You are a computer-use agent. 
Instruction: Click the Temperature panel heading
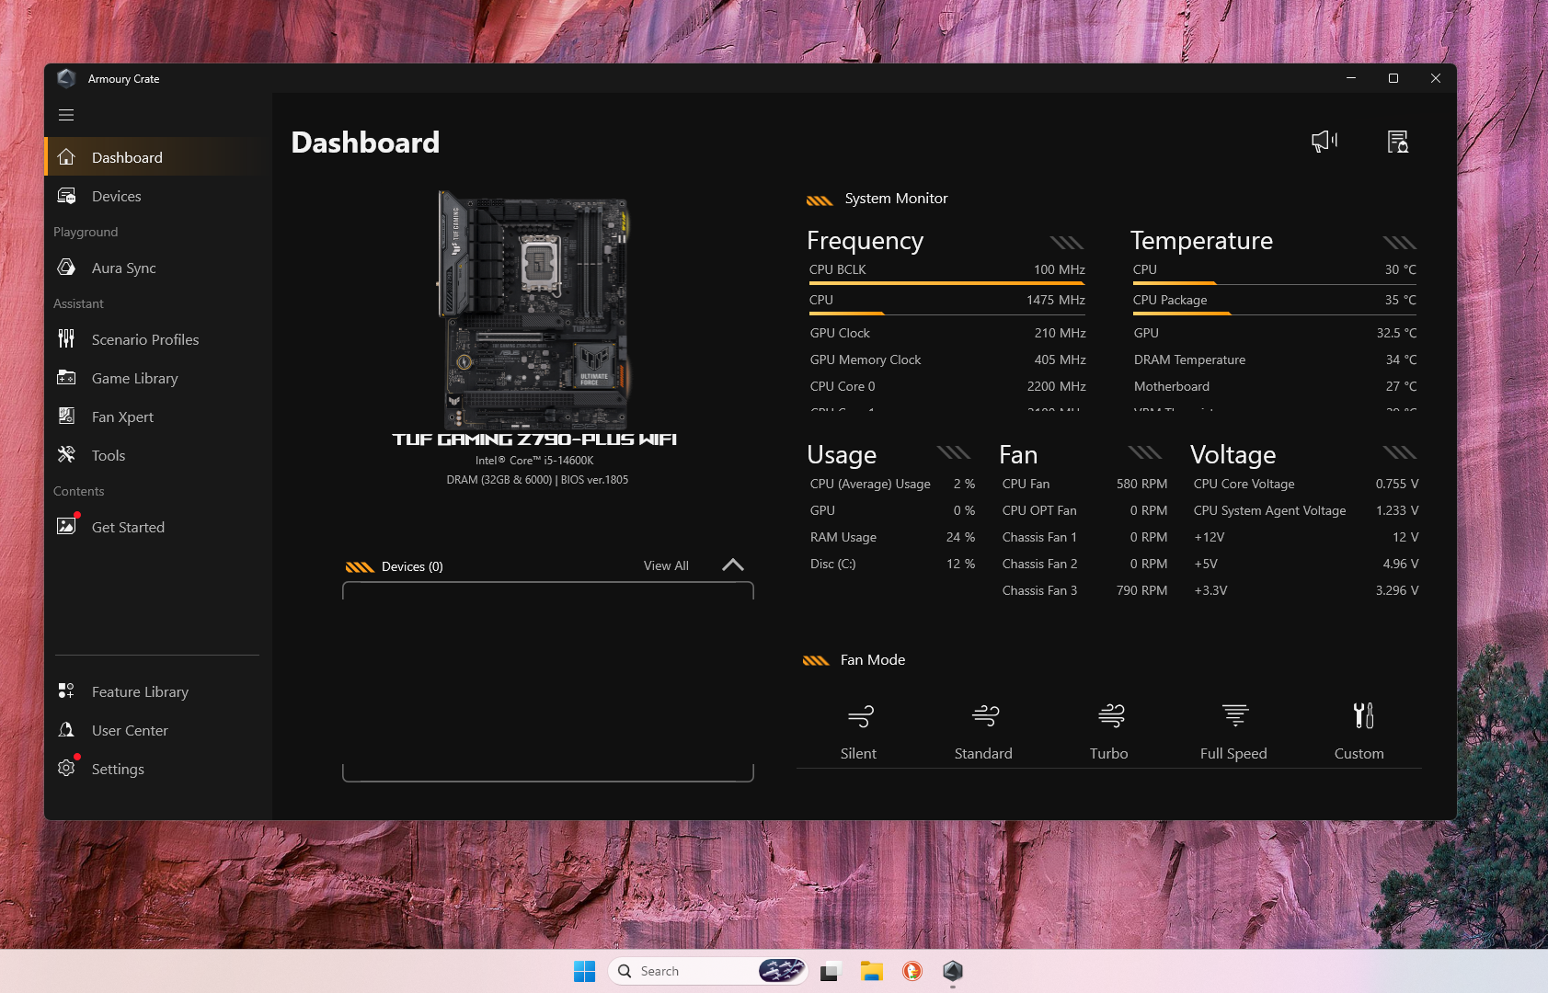[x=1201, y=240]
